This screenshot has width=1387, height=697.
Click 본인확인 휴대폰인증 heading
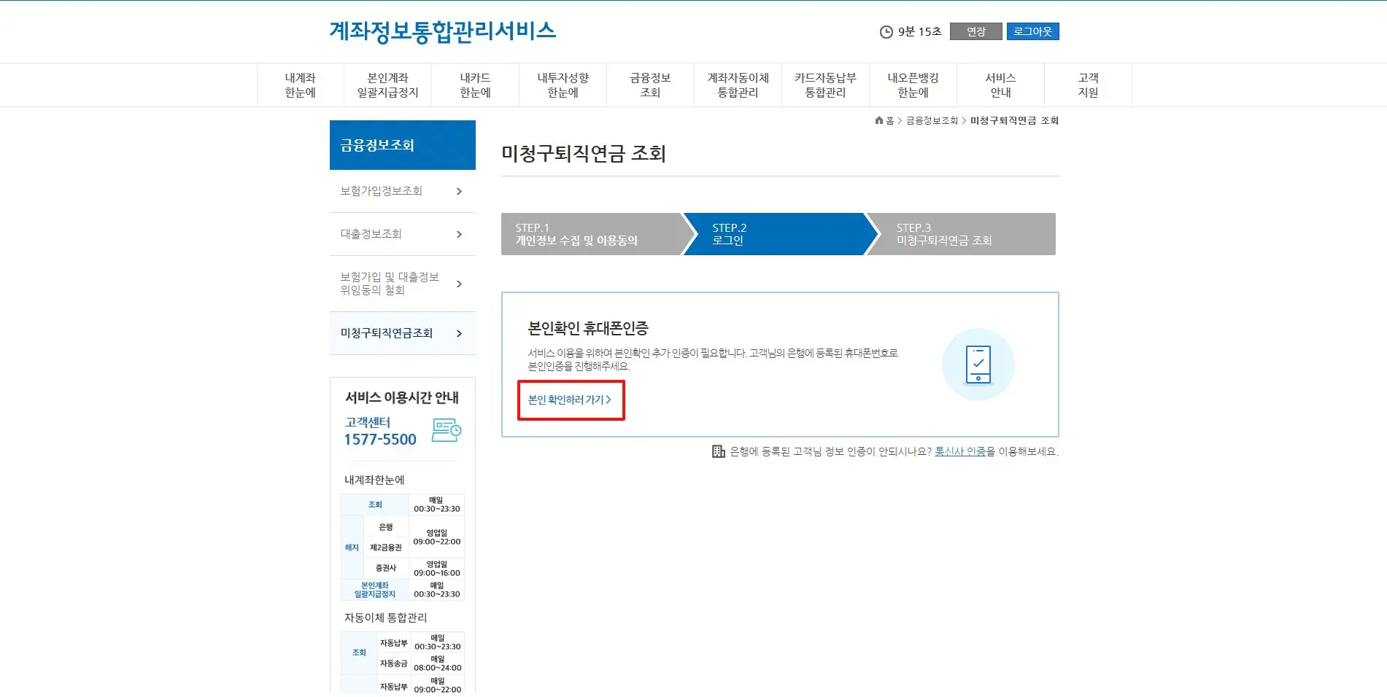[588, 328]
